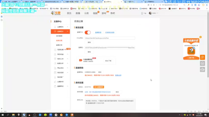Viewport: 209px width, 117px height.
Task: Click the user avatar in the site header
Action: pos(150,13)
